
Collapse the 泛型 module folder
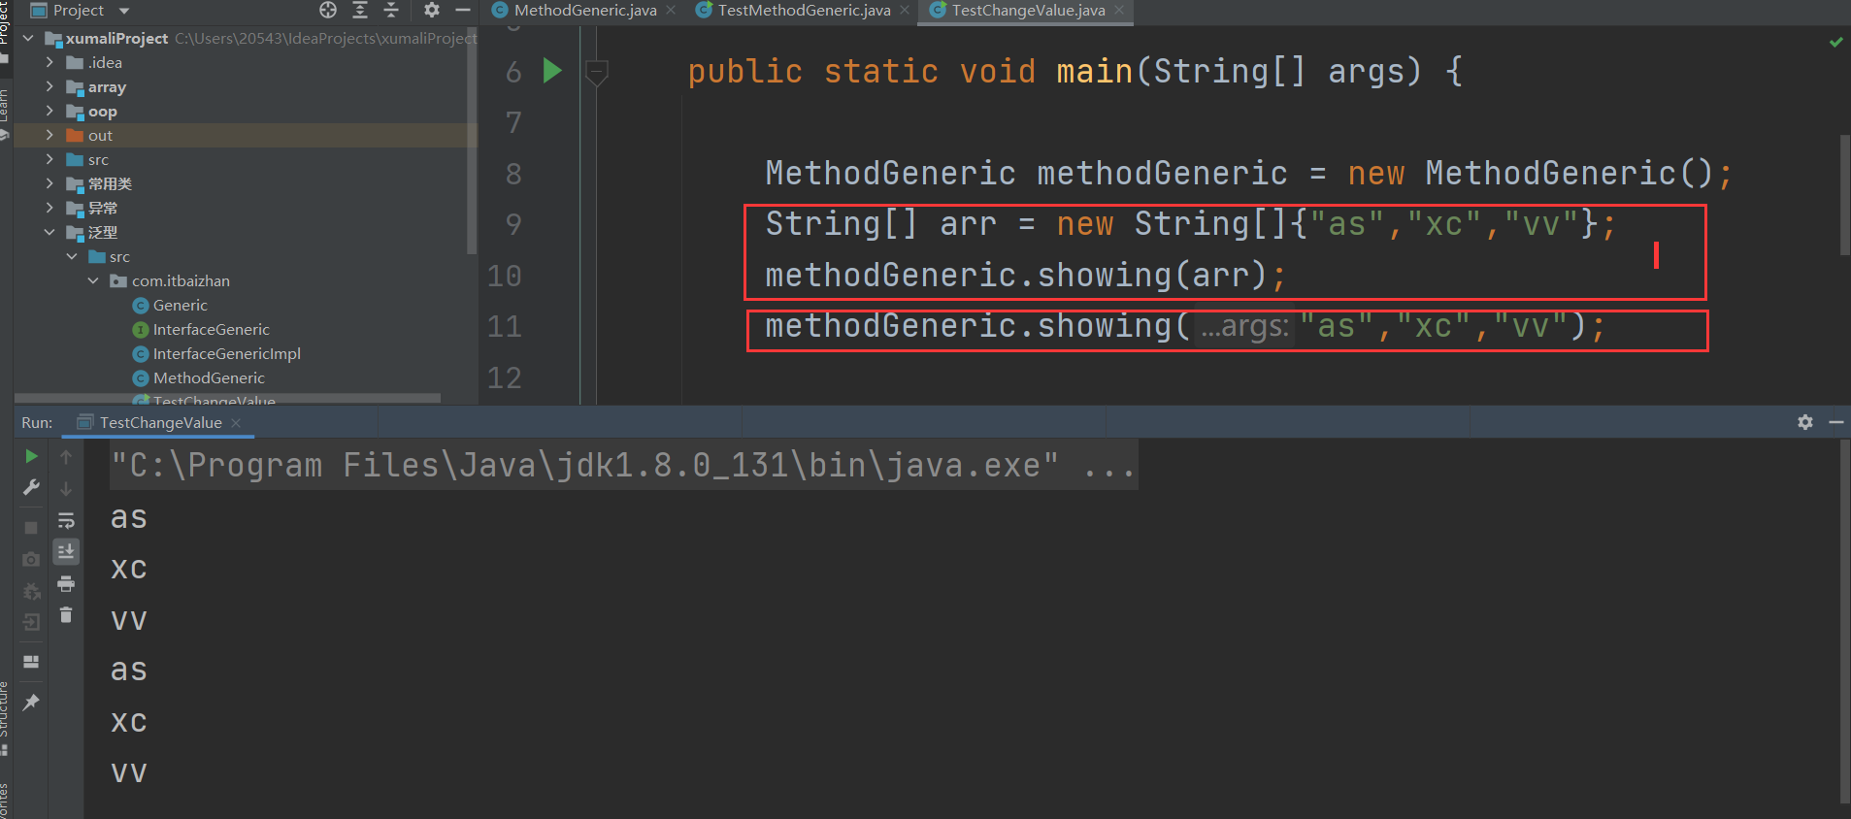coord(50,233)
